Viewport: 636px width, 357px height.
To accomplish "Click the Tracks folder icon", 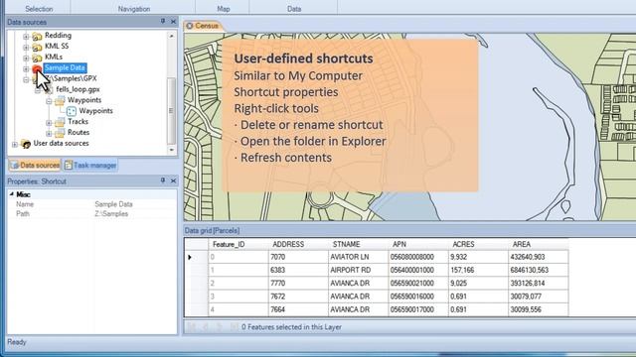I will [x=60, y=122].
